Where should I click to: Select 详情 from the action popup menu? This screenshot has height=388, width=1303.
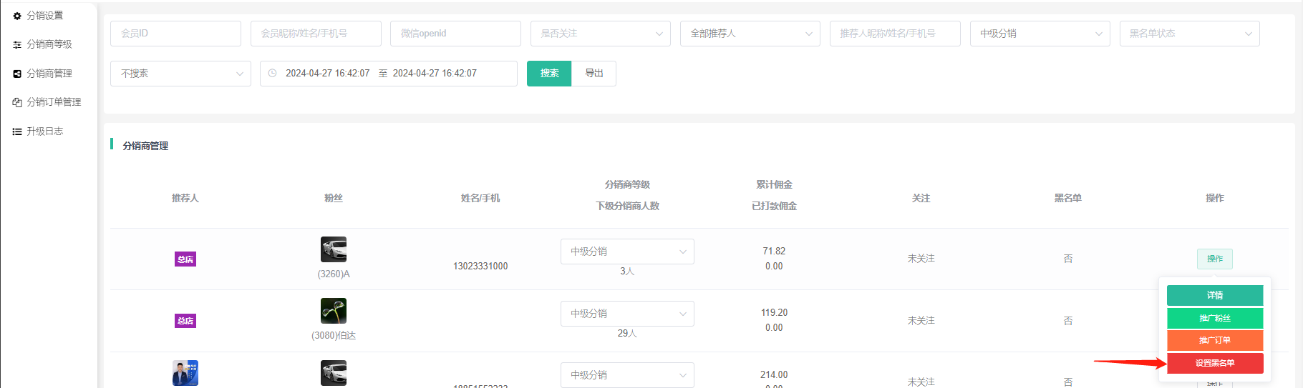(1215, 295)
